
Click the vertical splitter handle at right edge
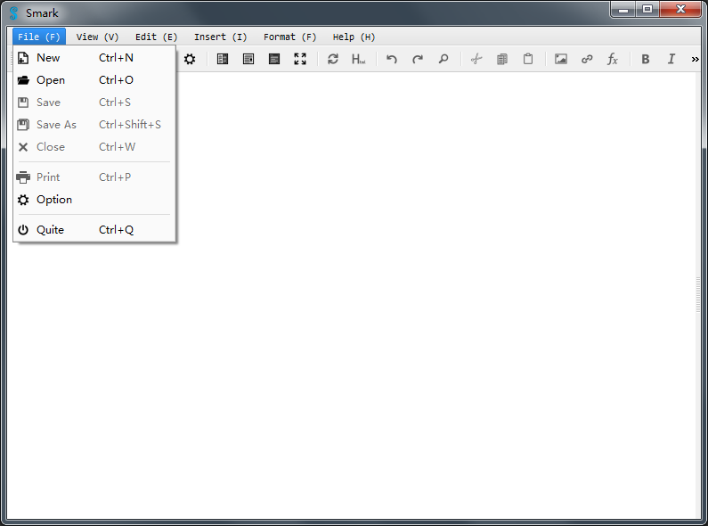(x=698, y=294)
